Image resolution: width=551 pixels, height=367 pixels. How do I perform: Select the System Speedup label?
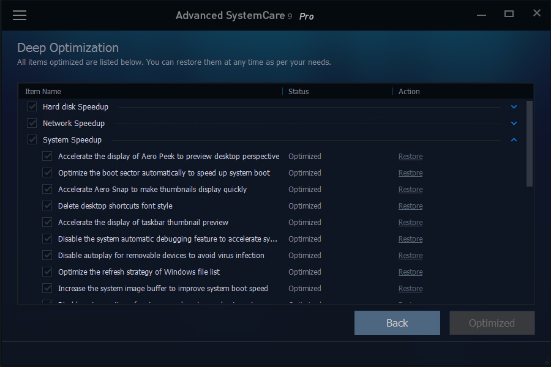(x=72, y=140)
